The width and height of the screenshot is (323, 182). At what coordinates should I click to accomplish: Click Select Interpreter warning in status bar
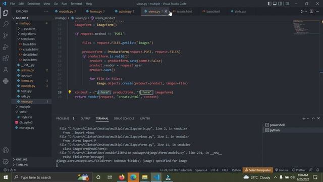point(258,170)
